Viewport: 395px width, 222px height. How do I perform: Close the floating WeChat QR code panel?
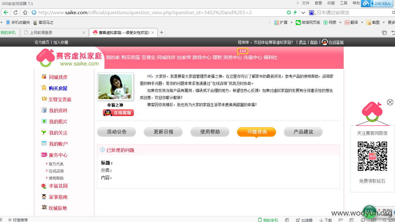tap(390, 102)
